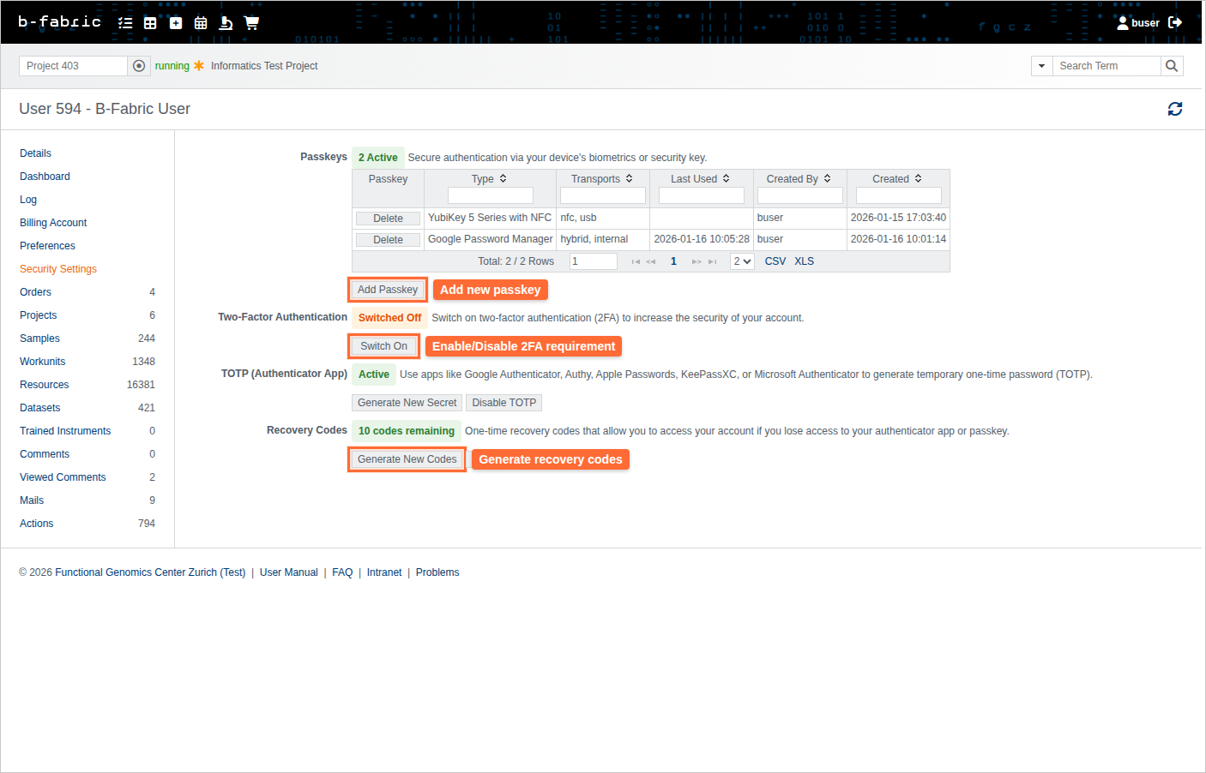The image size is (1206, 773).
Task: Open the calendar icon in top bar
Action: pyautogui.click(x=201, y=23)
